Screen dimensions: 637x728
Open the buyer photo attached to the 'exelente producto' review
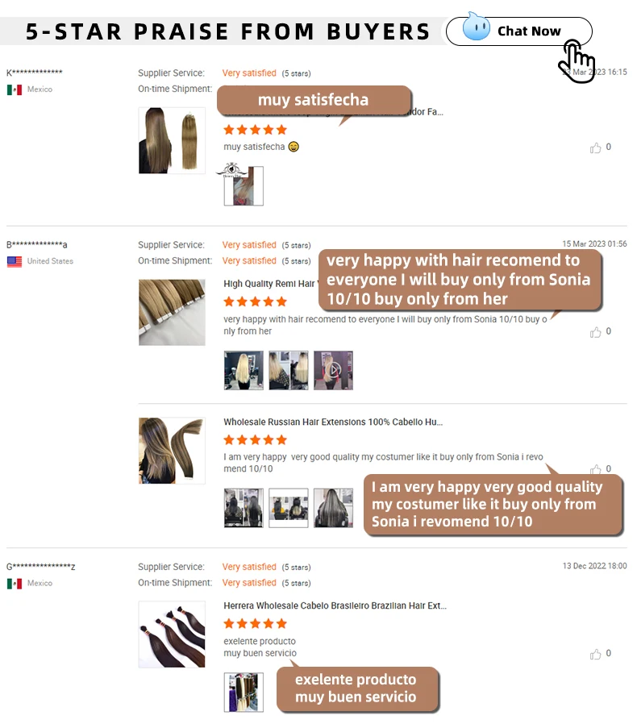point(244,693)
